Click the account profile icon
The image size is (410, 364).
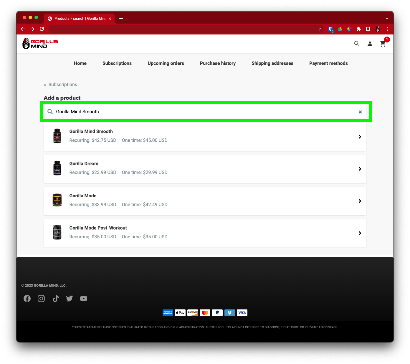click(370, 44)
